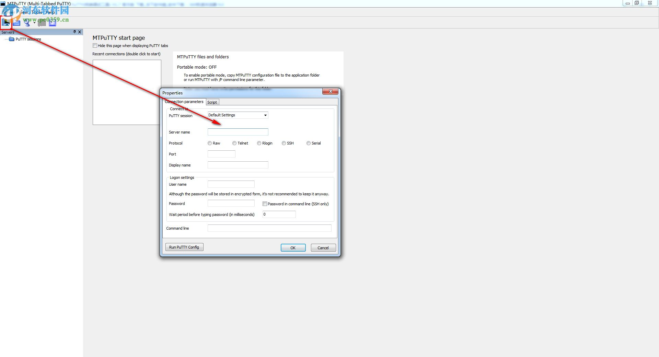Viewport: 659px width, 357px height.
Task: Open the View menu
Action: coord(24,12)
